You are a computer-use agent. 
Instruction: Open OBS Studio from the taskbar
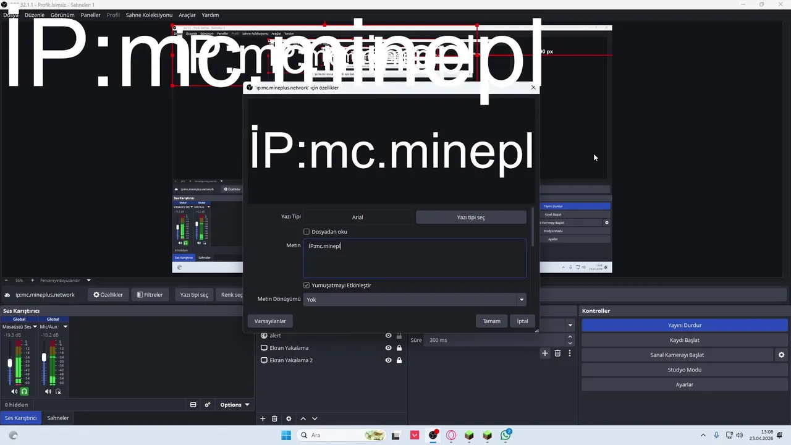[x=433, y=435]
